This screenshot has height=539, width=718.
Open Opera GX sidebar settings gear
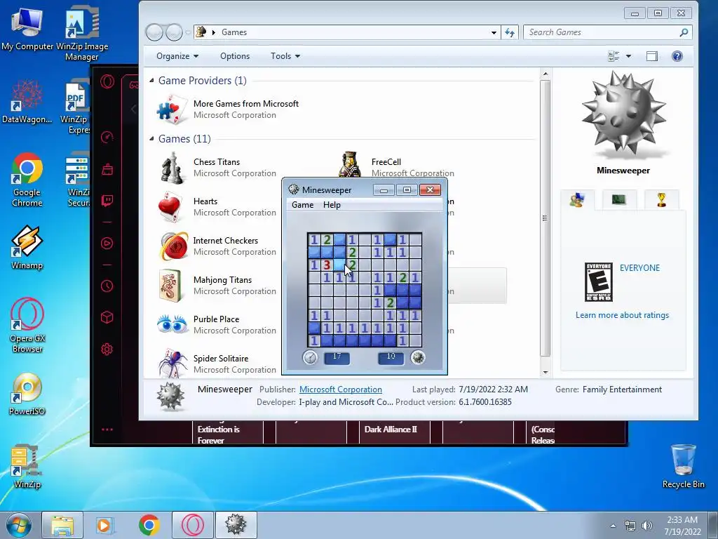click(107, 350)
